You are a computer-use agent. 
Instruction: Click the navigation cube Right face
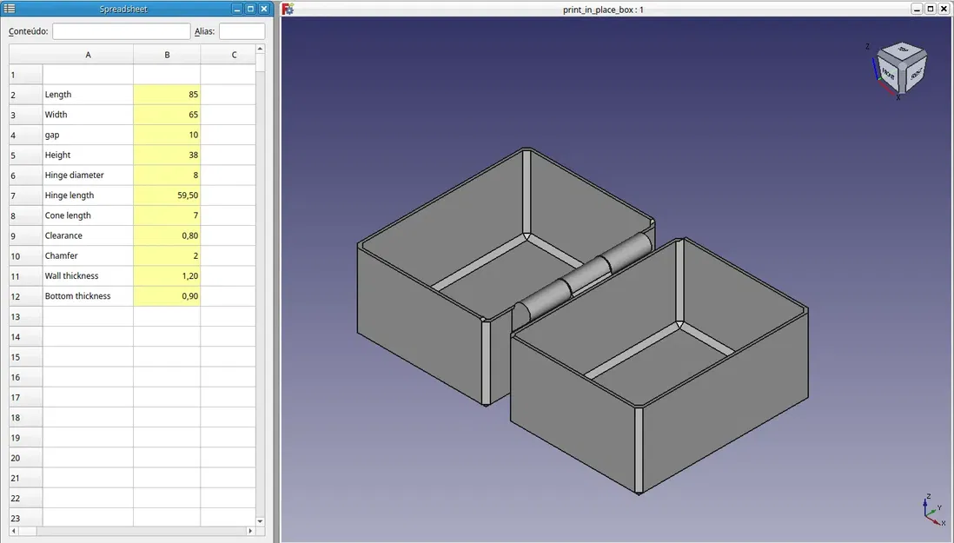pos(916,75)
